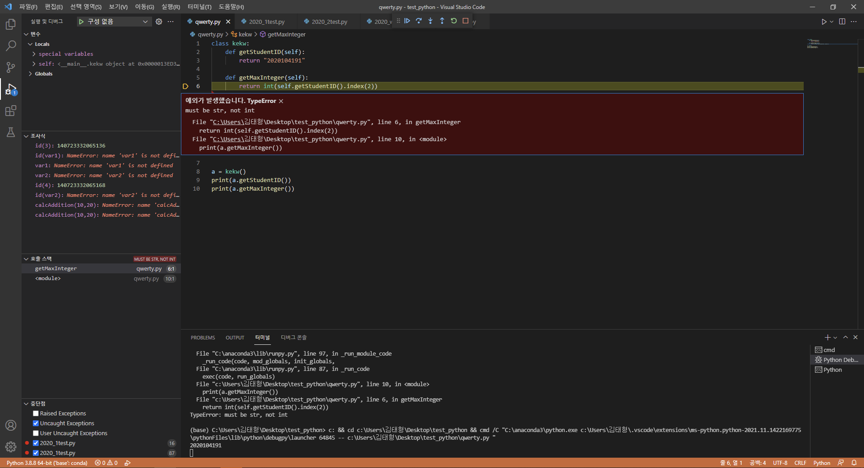
Task: Stop the debug session
Action: point(466,21)
